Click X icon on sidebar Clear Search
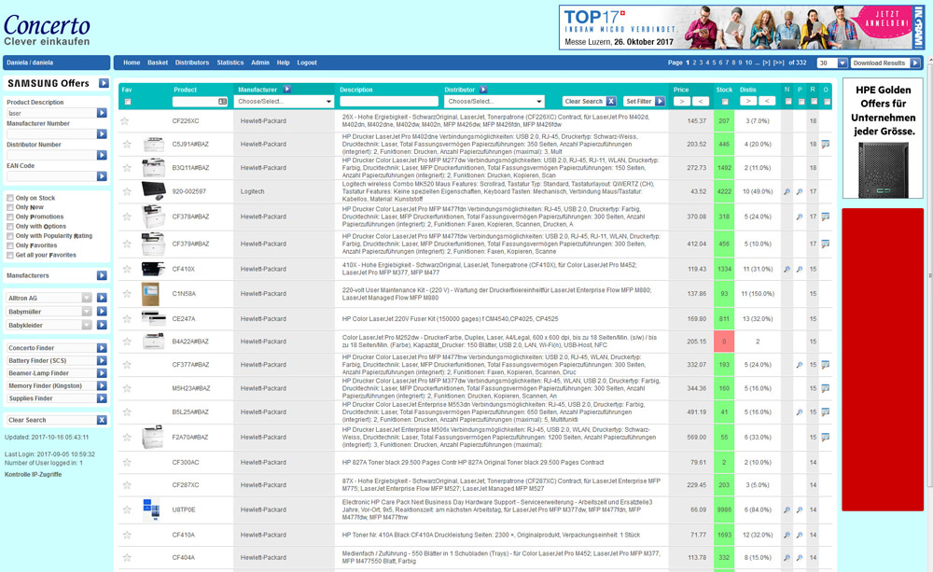 tap(102, 420)
